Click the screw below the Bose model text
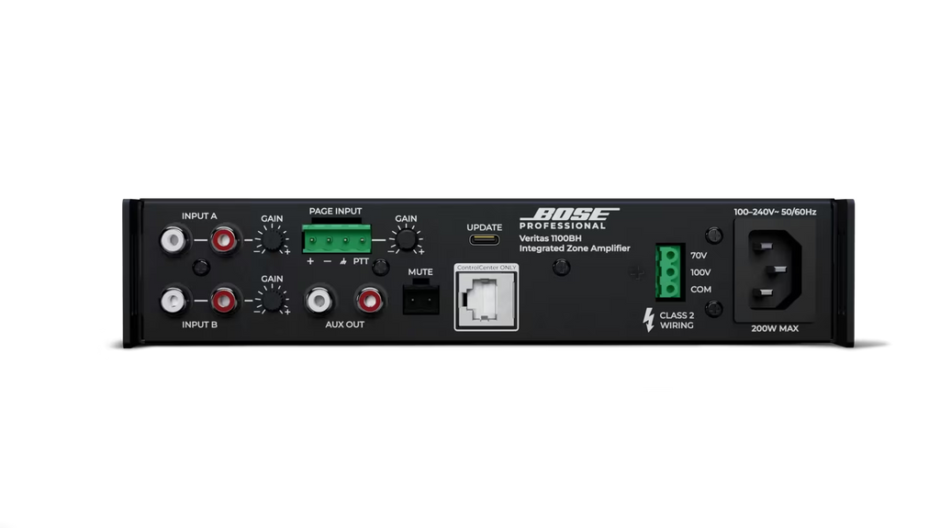This screenshot has height=528, width=940. [x=561, y=267]
